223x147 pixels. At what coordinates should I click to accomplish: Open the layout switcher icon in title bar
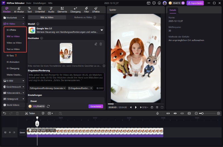pos(149,3)
